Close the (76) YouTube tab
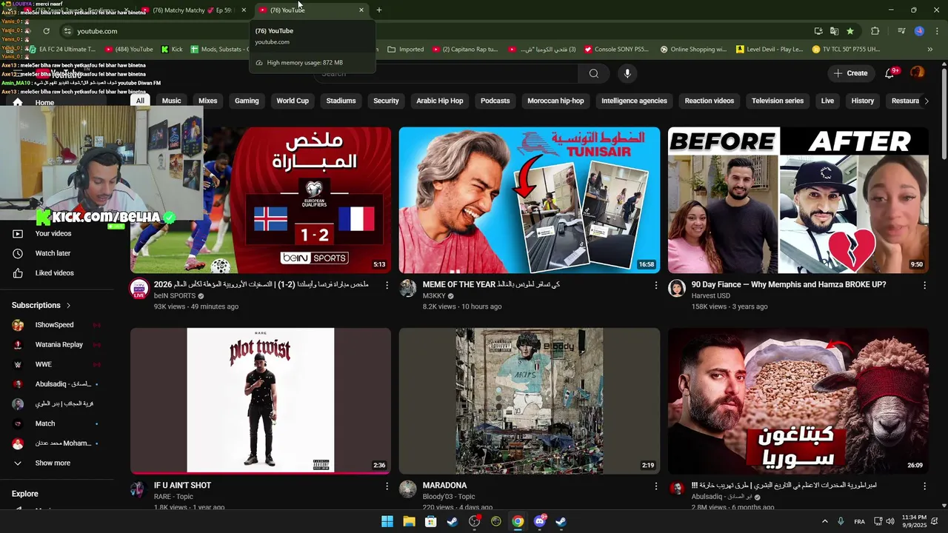948x533 pixels. [x=361, y=10]
